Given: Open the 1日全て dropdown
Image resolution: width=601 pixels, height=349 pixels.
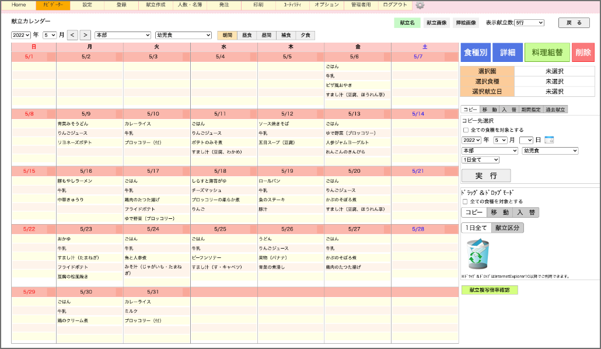Looking at the screenshot, I should point(480,159).
